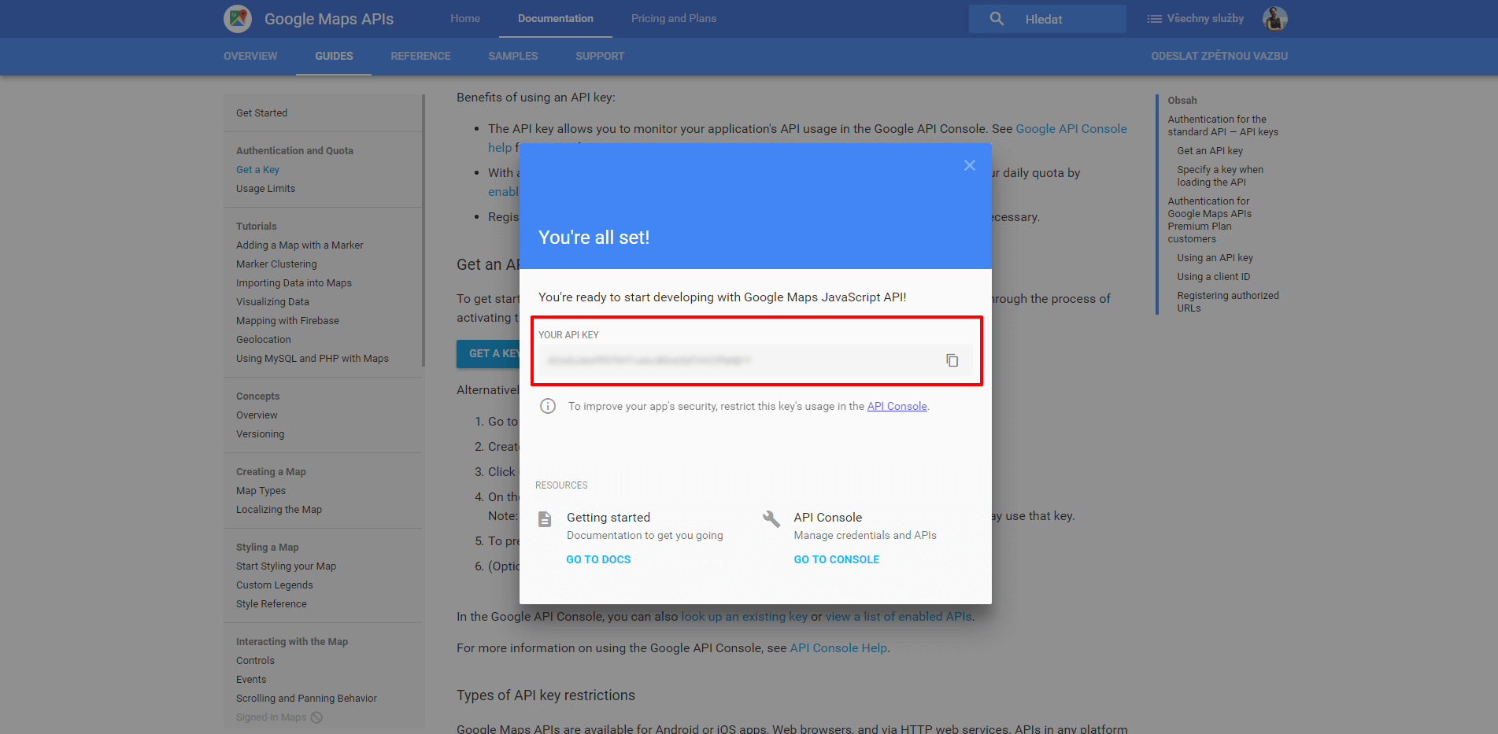This screenshot has height=734, width=1498.
Task: Open Usage Limits sidebar link
Action: point(265,189)
